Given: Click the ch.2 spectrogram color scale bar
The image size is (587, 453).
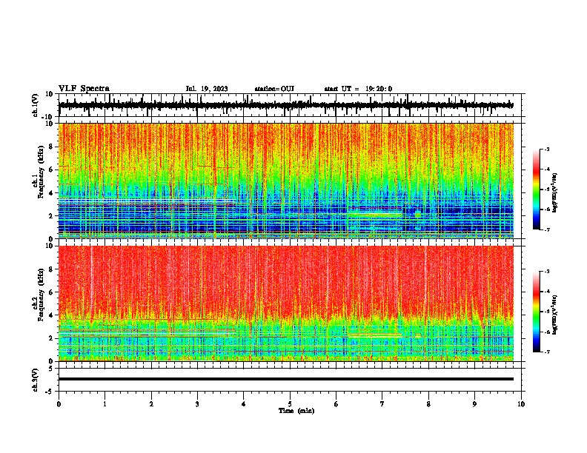Looking at the screenshot, I should click(536, 312).
